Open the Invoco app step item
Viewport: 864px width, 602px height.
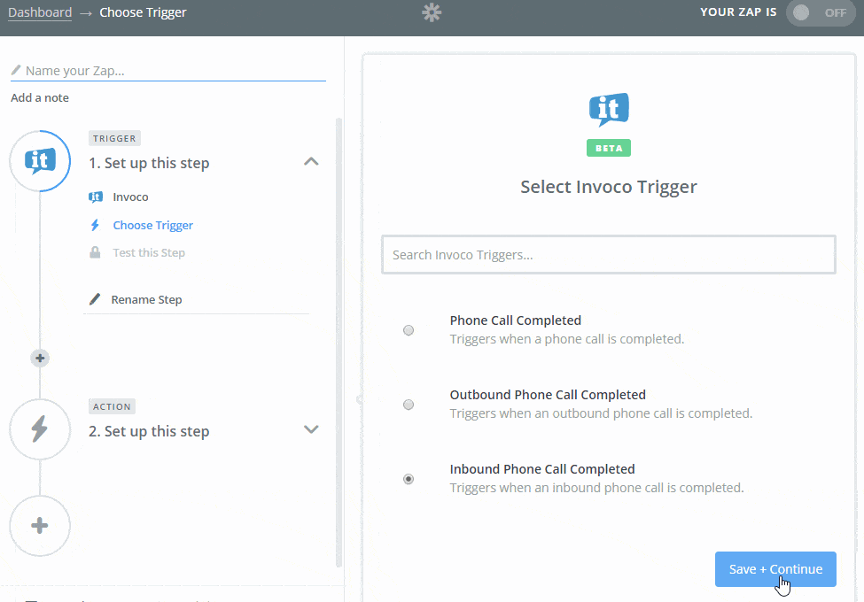click(130, 197)
